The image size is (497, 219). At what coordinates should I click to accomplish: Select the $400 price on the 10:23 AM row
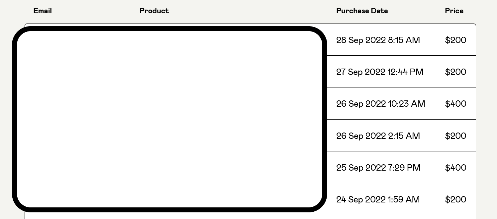tap(455, 104)
